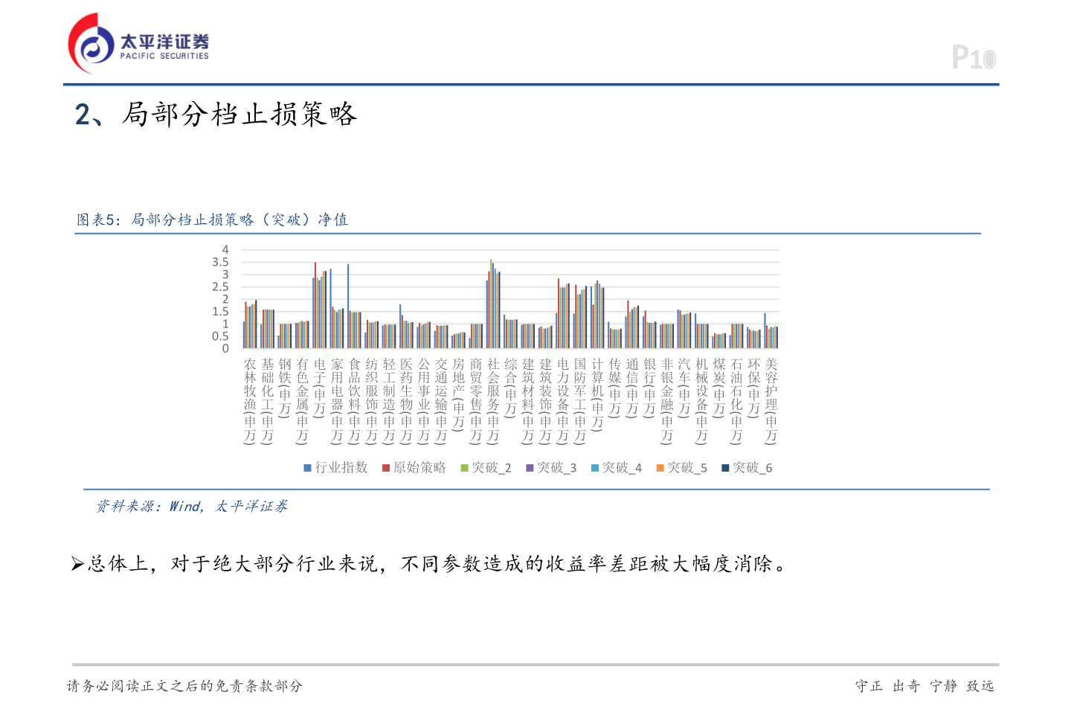Select the 突破_6 legend label

tap(753, 467)
